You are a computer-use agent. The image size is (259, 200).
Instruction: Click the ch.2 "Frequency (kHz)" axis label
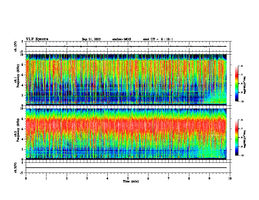pos(18,130)
